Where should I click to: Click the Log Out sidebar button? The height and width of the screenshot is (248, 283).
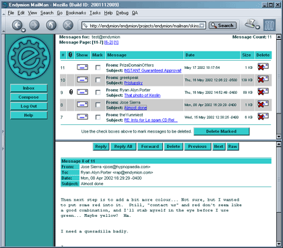pos(29,106)
